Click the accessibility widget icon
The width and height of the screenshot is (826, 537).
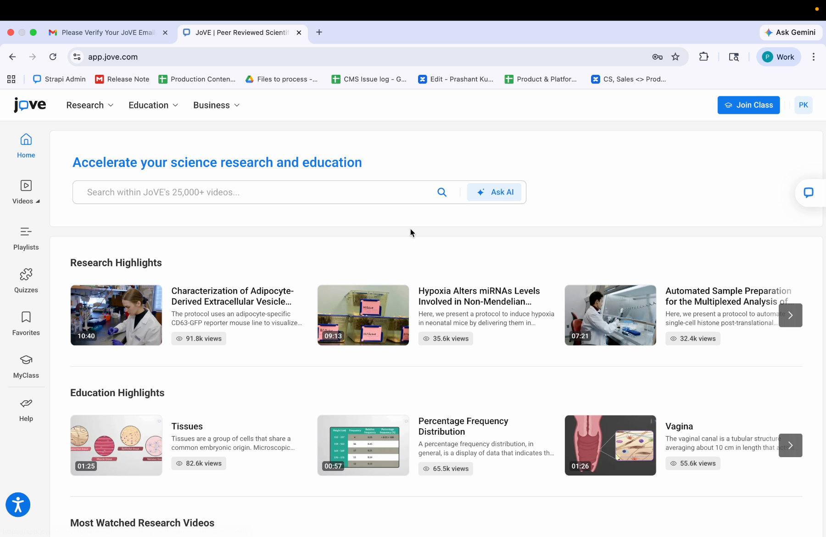(x=18, y=505)
